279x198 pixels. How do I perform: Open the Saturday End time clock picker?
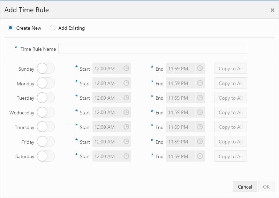click(x=200, y=156)
